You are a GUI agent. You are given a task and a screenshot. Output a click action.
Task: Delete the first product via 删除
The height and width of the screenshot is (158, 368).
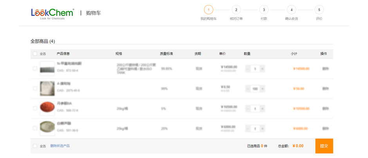(x=325, y=69)
